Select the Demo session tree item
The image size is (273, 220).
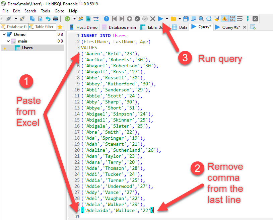(20, 34)
